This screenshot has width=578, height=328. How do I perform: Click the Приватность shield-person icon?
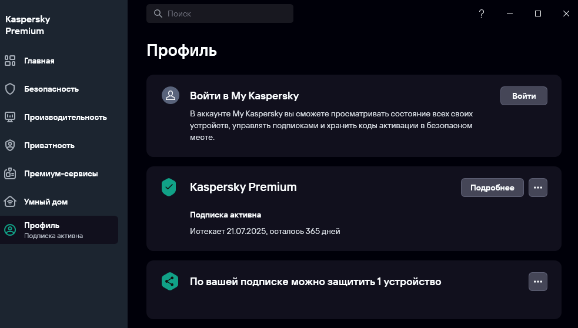pyautogui.click(x=10, y=145)
